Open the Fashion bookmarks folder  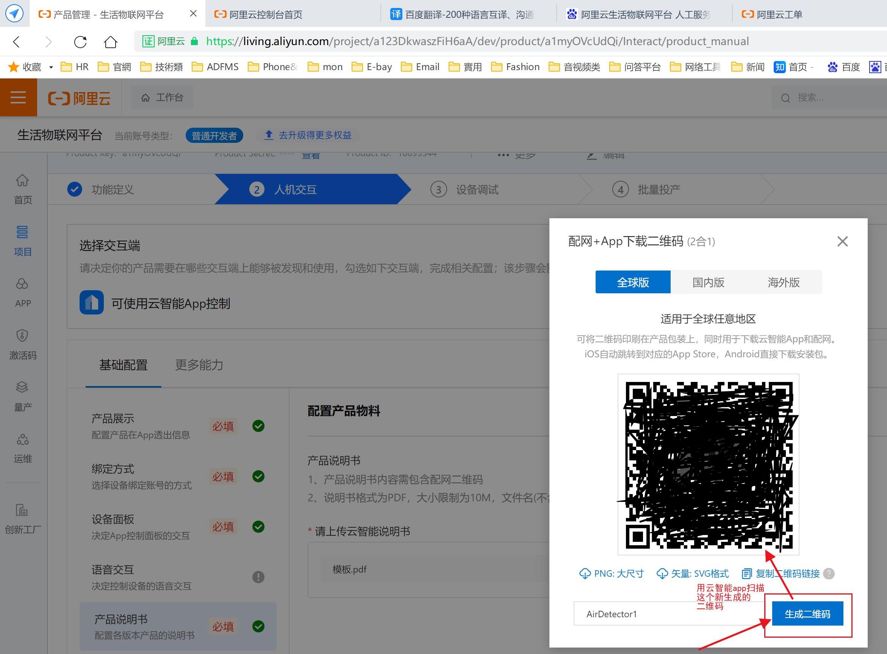tap(515, 67)
